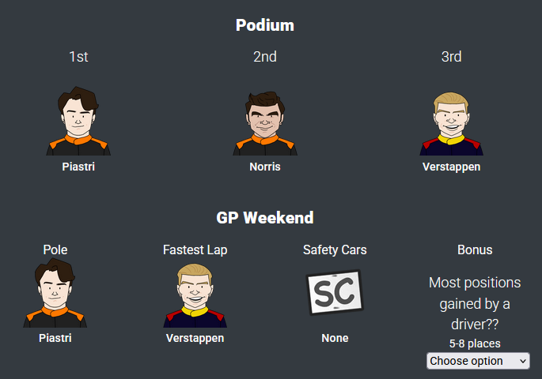Click Piastri's avatar in 1st place
This screenshot has height=379, width=542.
78,122
